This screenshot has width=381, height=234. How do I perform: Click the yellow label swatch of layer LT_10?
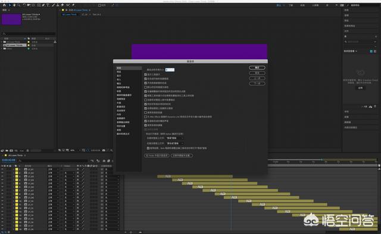17,201
